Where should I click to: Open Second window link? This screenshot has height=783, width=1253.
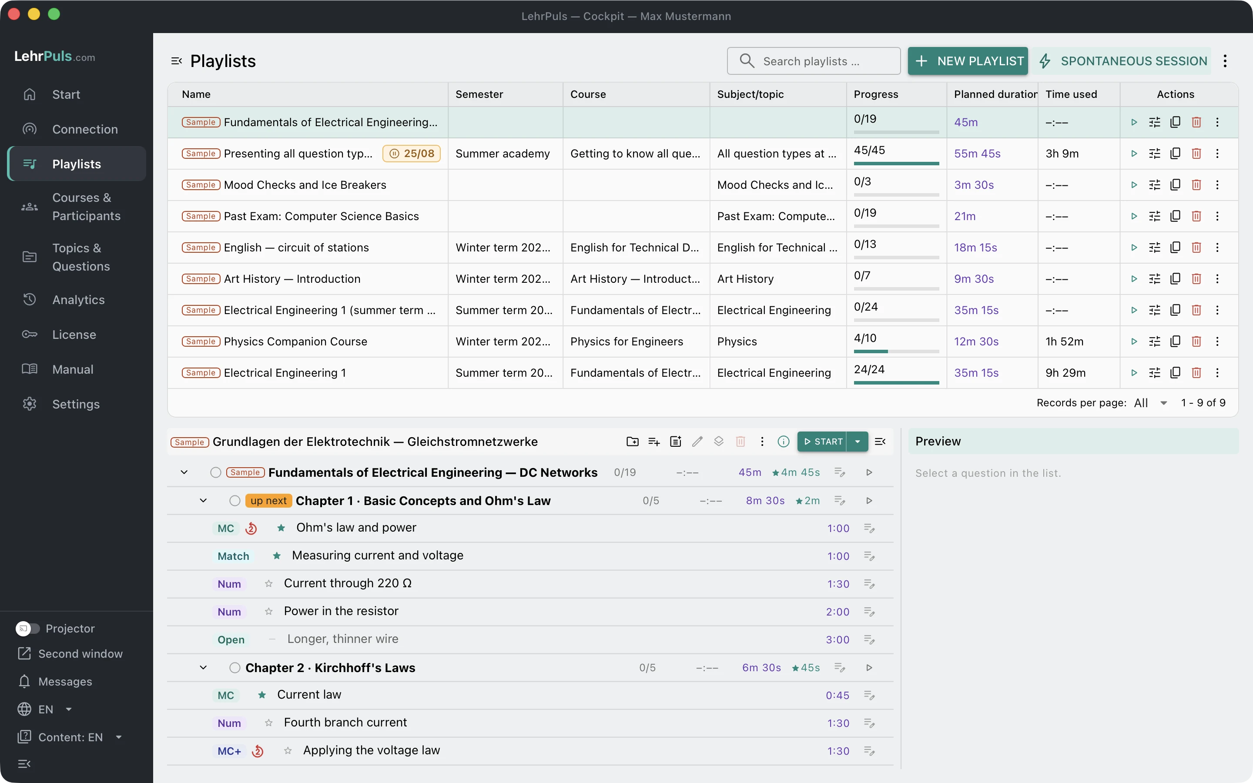tap(70, 653)
